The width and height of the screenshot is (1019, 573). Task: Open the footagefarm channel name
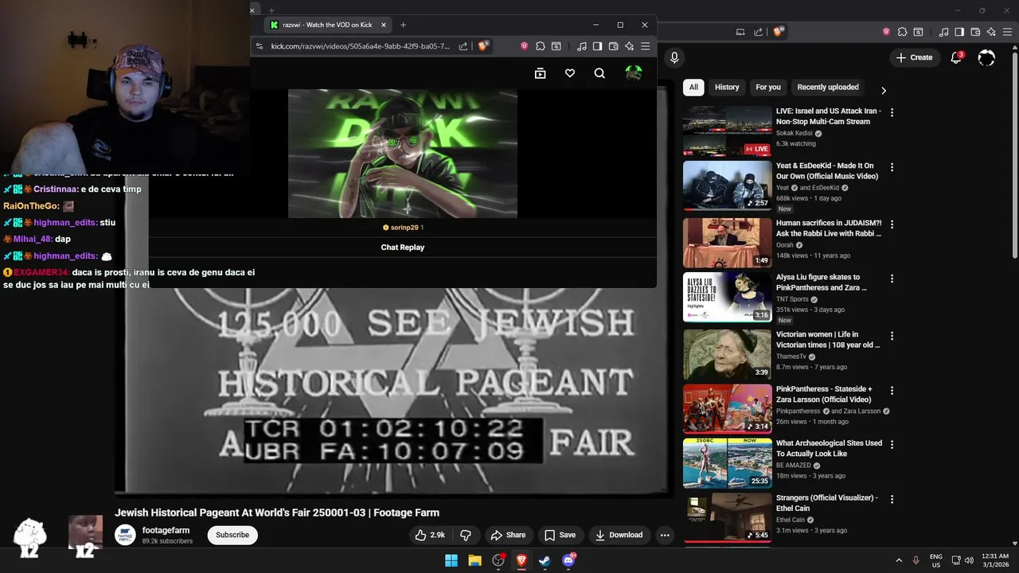click(x=166, y=530)
